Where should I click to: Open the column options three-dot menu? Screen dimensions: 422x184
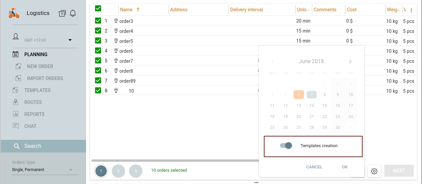coord(411,10)
